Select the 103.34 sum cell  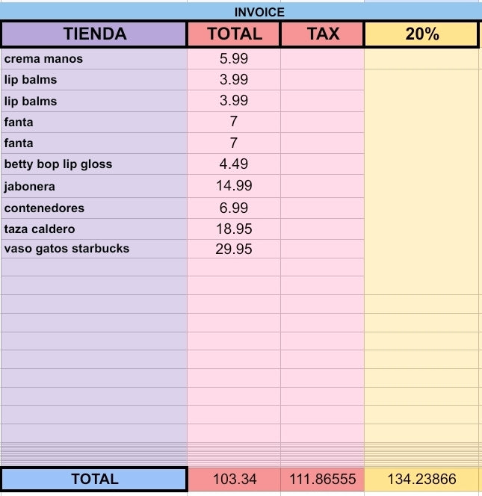click(235, 479)
